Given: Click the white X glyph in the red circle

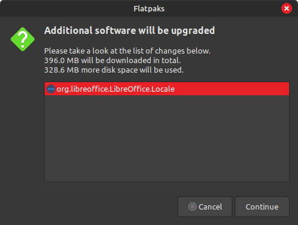Looking at the screenshot, I should (x=287, y=8).
